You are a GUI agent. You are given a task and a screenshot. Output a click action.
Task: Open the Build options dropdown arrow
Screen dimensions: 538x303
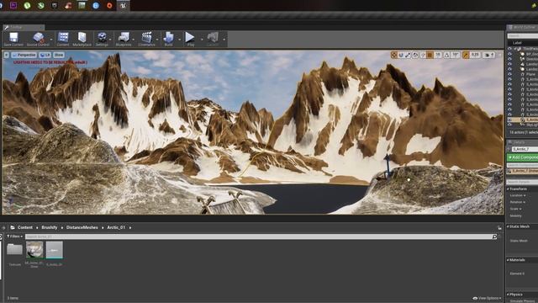179,40
